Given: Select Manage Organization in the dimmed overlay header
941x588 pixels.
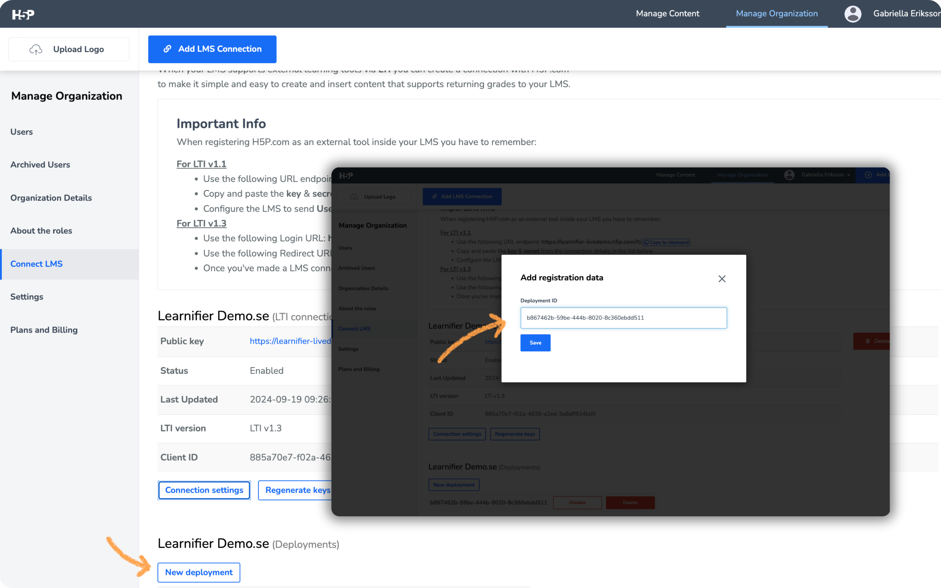Looking at the screenshot, I should [742, 175].
